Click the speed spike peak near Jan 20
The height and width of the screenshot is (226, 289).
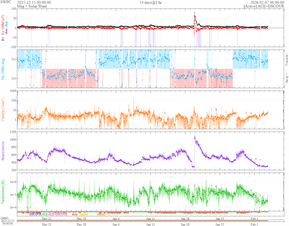click(x=195, y=137)
